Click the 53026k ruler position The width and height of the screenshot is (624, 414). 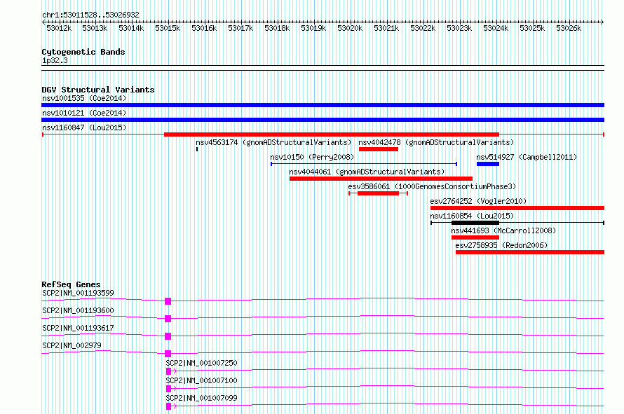569,29
